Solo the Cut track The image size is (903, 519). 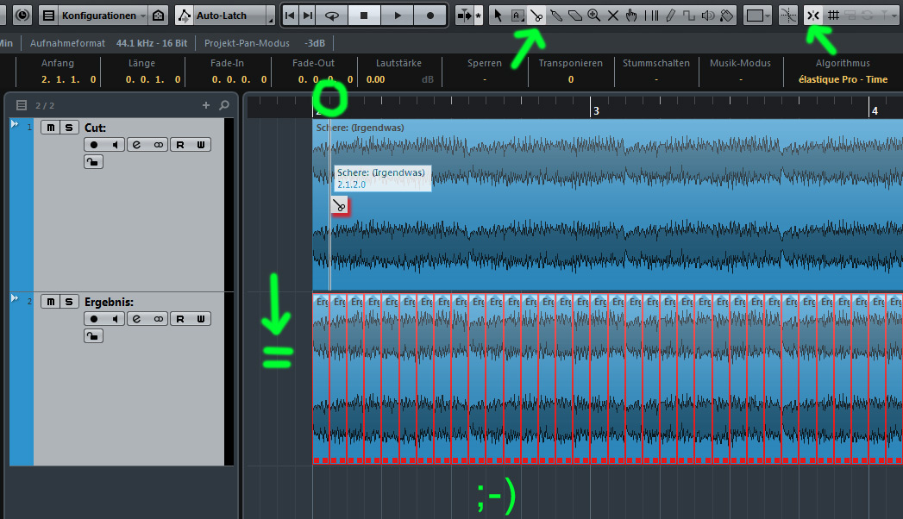click(x=69, y=127)
